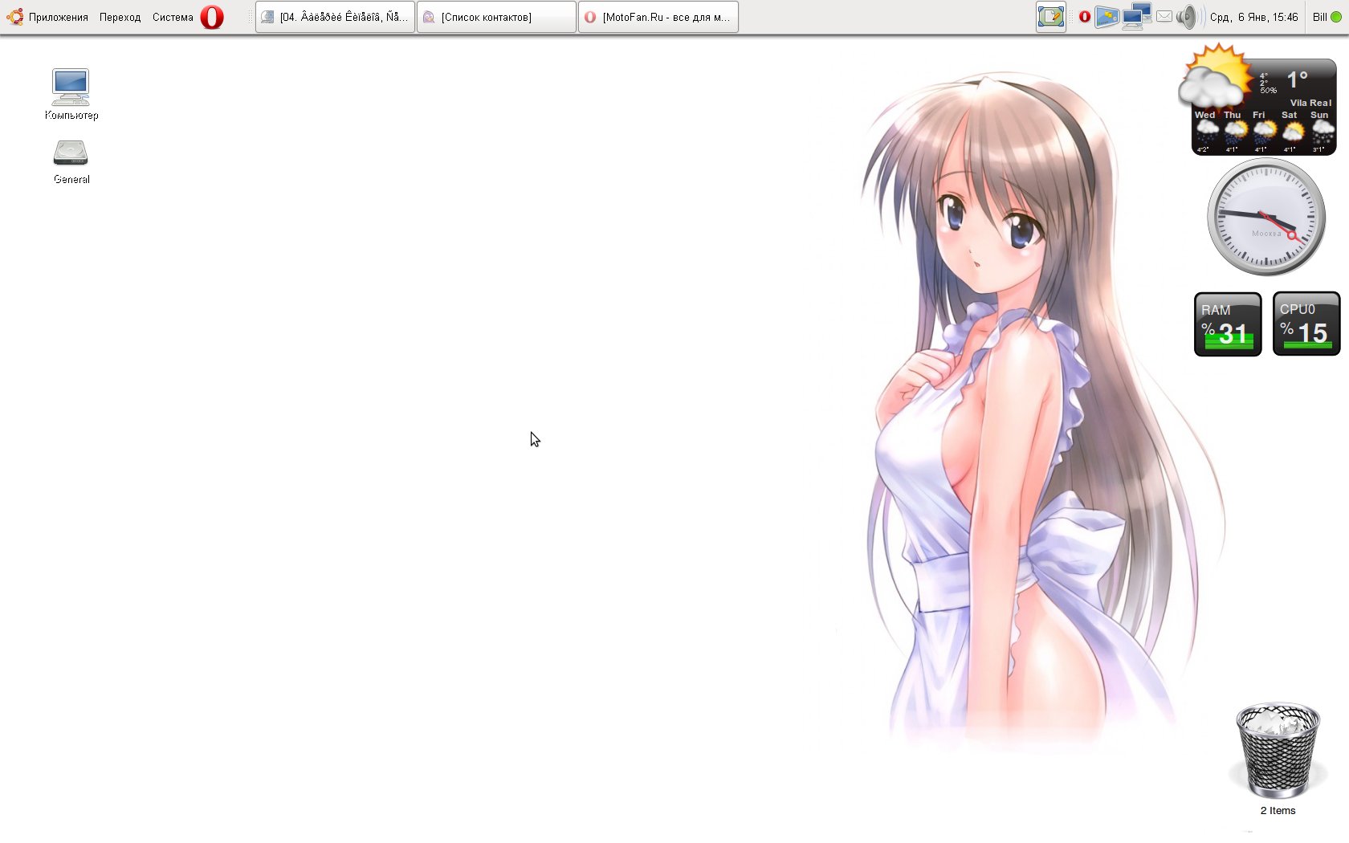
Task: Select the Компьютер desktop icon
Action: click(71, 94)
